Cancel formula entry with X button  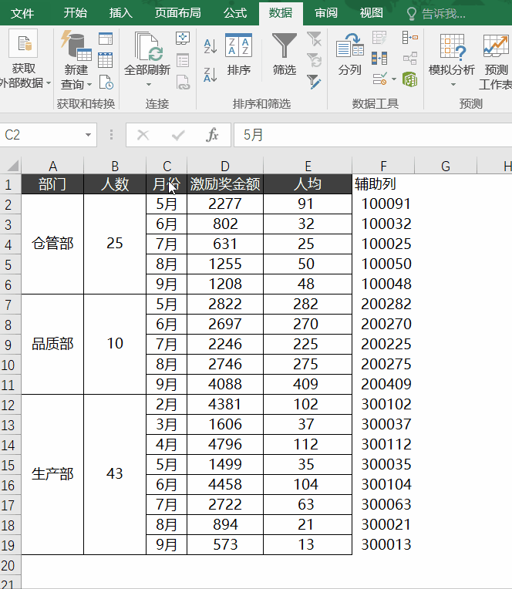click(143, 134)
